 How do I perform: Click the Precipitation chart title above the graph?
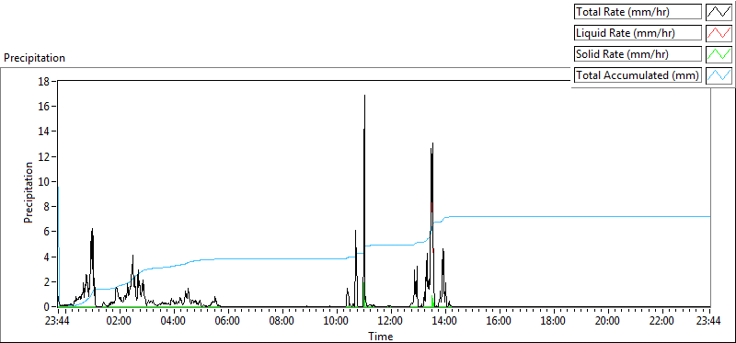point(34,58)
